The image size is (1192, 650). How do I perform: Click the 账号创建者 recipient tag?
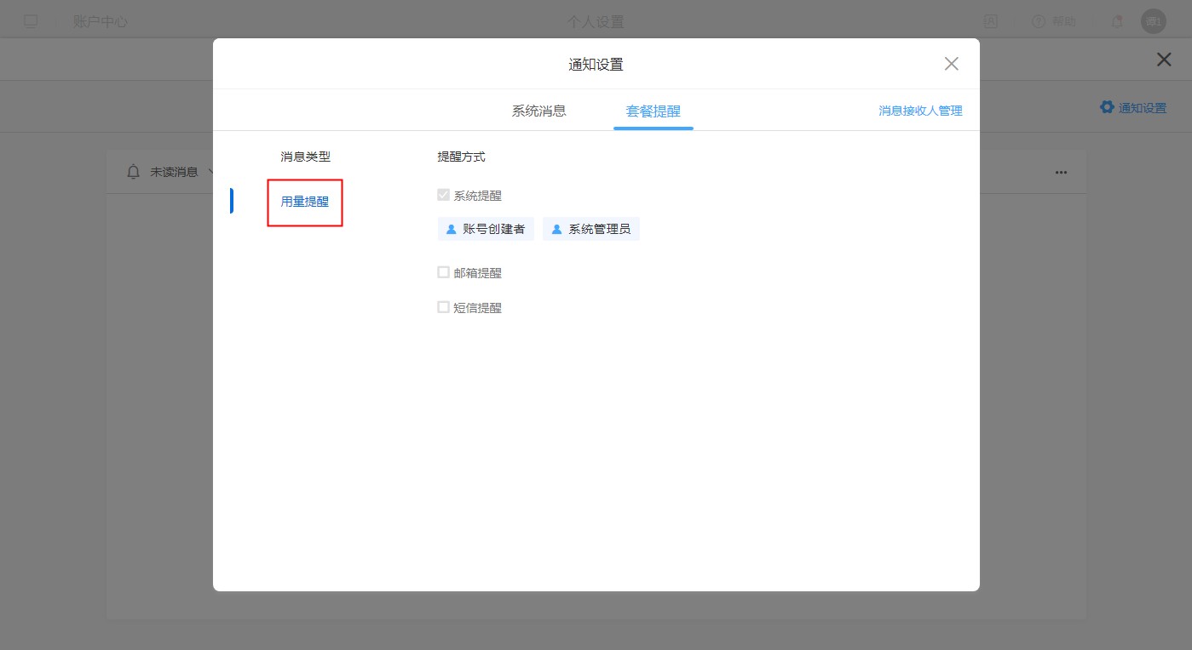(486, 229)
